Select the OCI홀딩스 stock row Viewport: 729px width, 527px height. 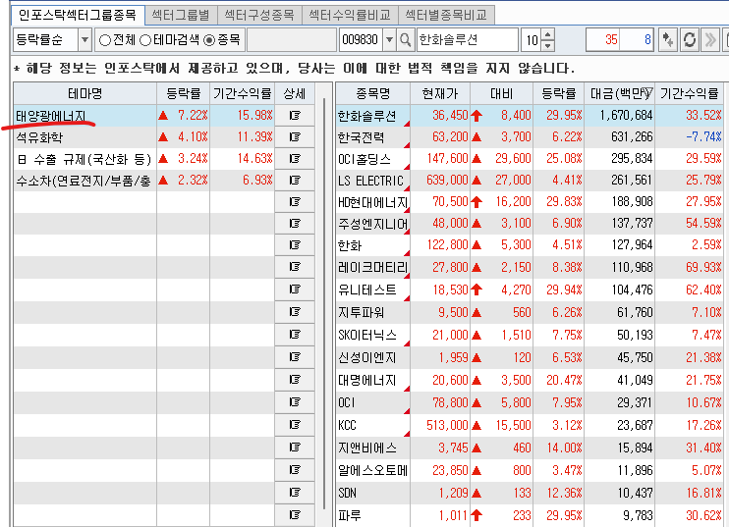(530, 159)
